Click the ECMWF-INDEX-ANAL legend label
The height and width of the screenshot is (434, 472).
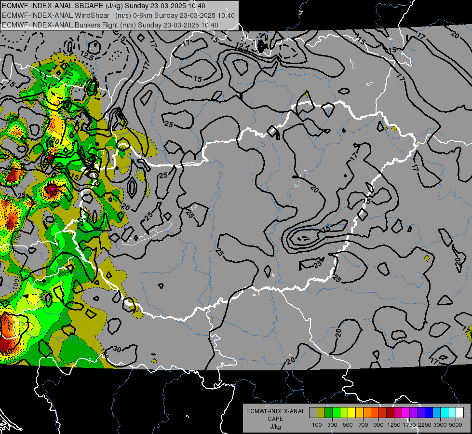(275, 411)
